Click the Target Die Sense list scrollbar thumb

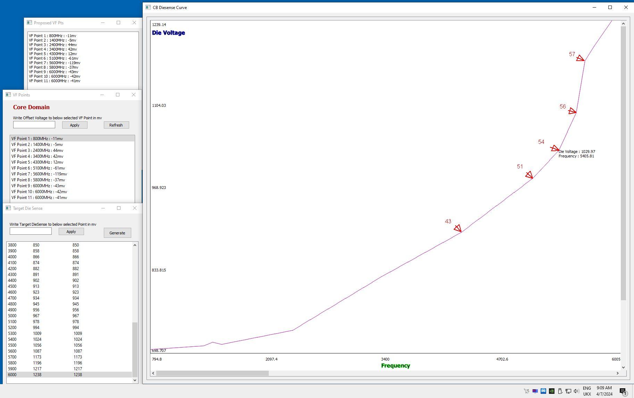[135, 349]
